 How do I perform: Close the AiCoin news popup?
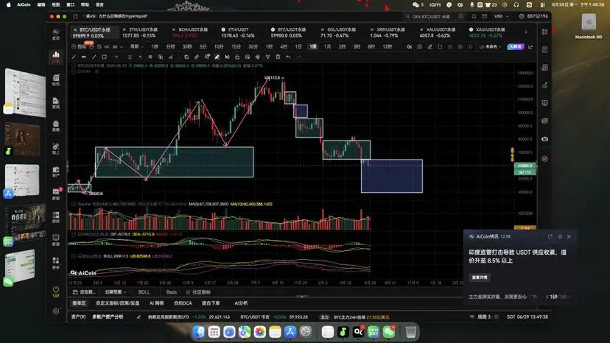tap(569, 236)
